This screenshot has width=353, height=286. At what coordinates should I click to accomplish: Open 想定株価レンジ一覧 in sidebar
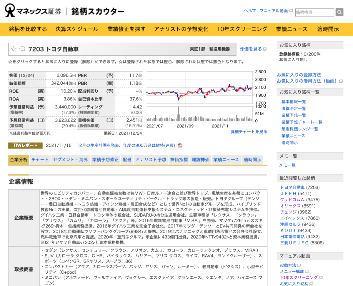(x=300, y=129)
